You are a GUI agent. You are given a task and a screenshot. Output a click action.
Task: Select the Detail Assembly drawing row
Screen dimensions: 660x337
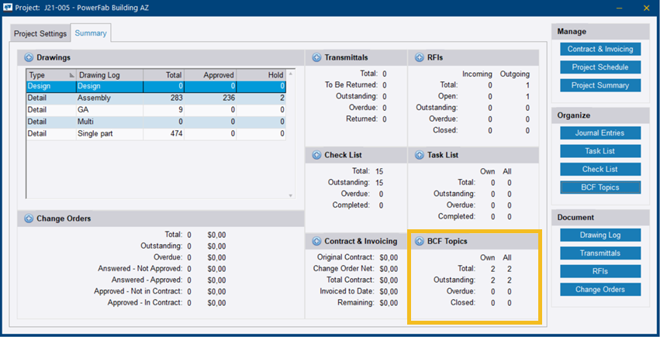pos(155,98)
